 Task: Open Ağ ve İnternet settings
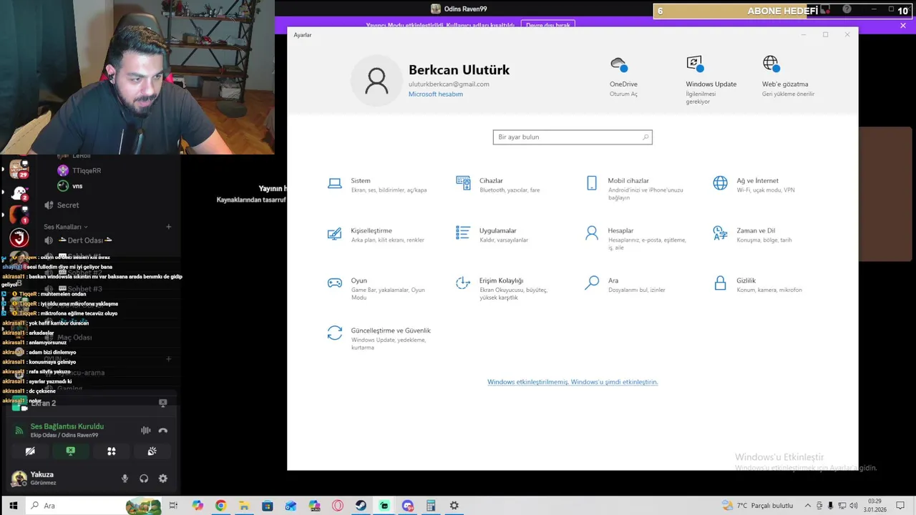coord(754,185)
